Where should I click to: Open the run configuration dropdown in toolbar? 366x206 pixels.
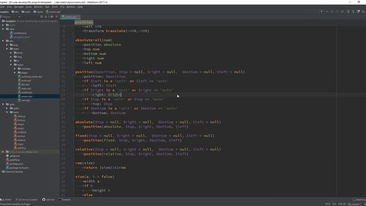coord(321,11)
